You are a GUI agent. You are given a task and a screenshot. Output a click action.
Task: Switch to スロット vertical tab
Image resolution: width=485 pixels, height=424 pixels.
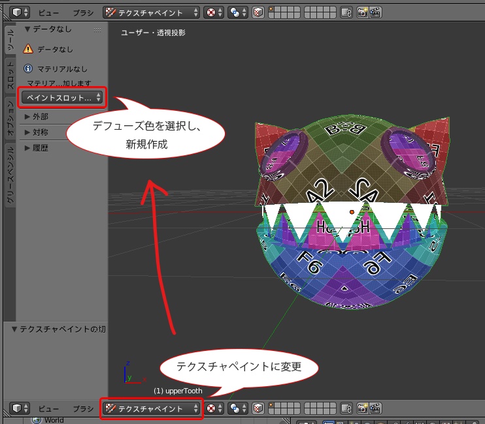[x=10, y=75]
